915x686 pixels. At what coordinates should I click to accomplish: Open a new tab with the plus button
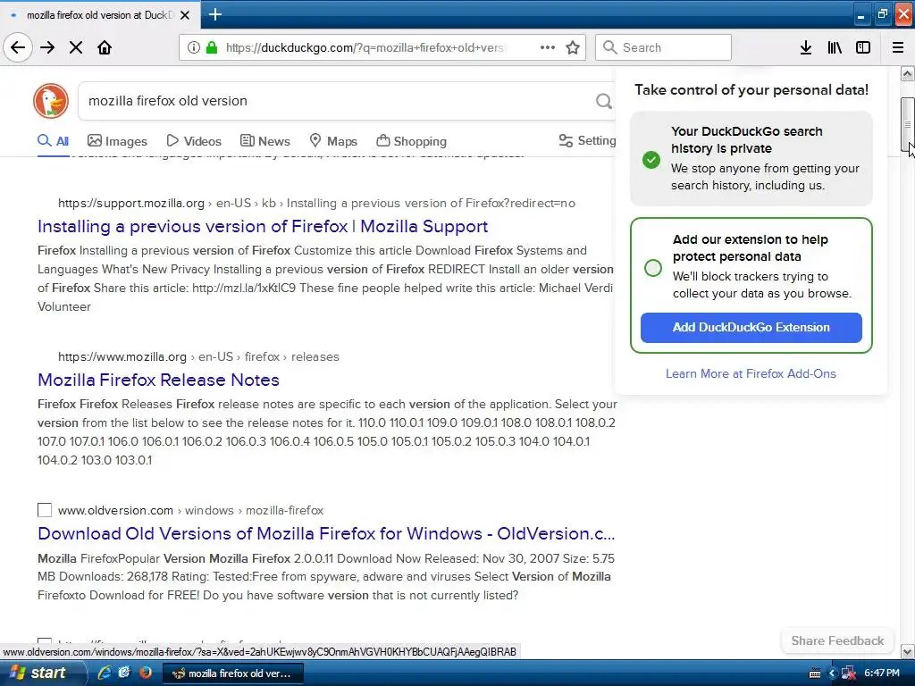tap(214, 14)
